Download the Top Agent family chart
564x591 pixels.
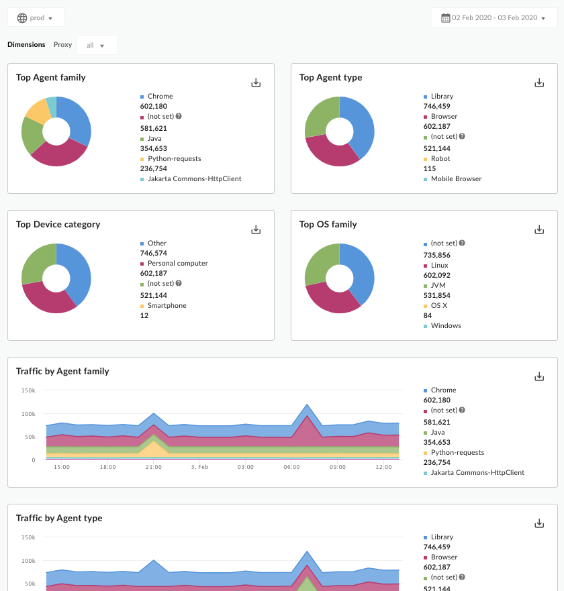point(256,83)
